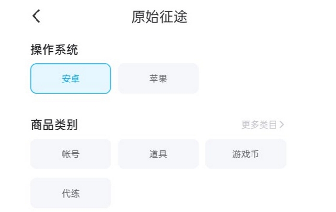336x212 pixels.
Task: Filter listings by 帐号 accounts
Action: pos(71,154)
